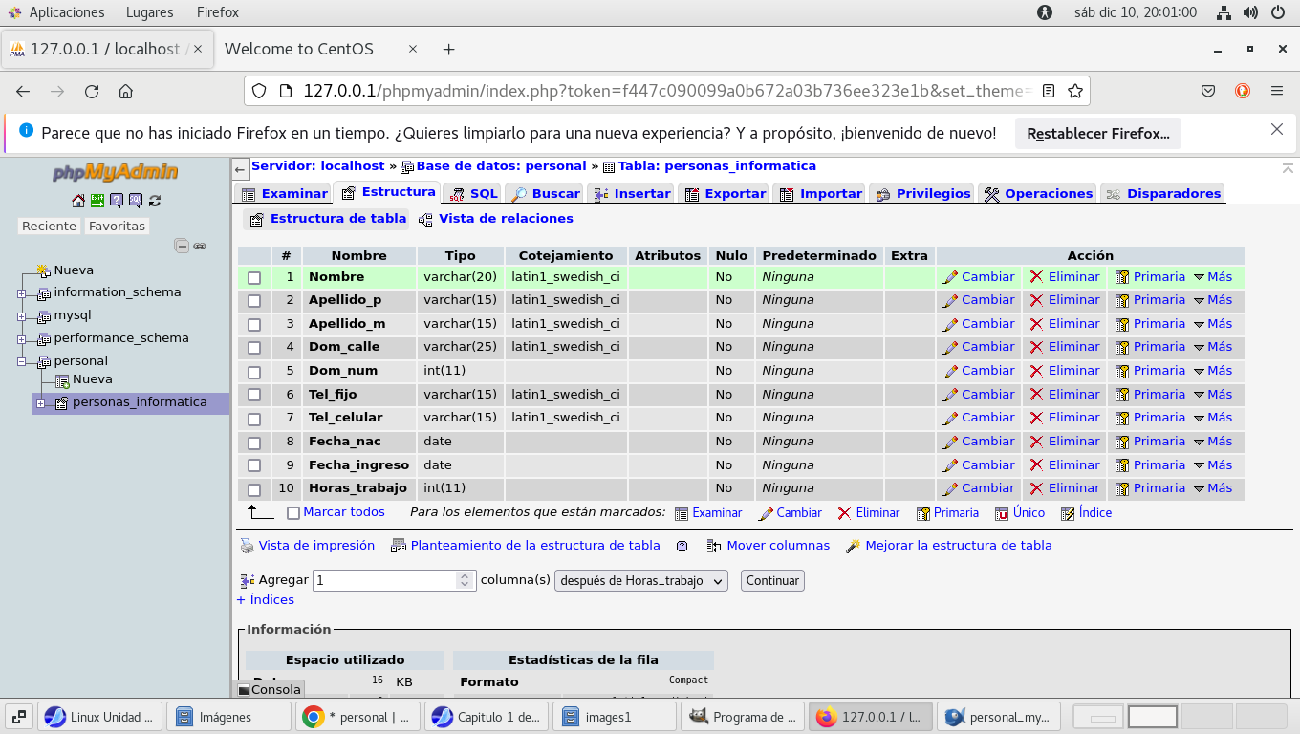Click Primaria key icon for Tel_fijo row
Screen dimensions: 1300x734
tap(1122, 395)
